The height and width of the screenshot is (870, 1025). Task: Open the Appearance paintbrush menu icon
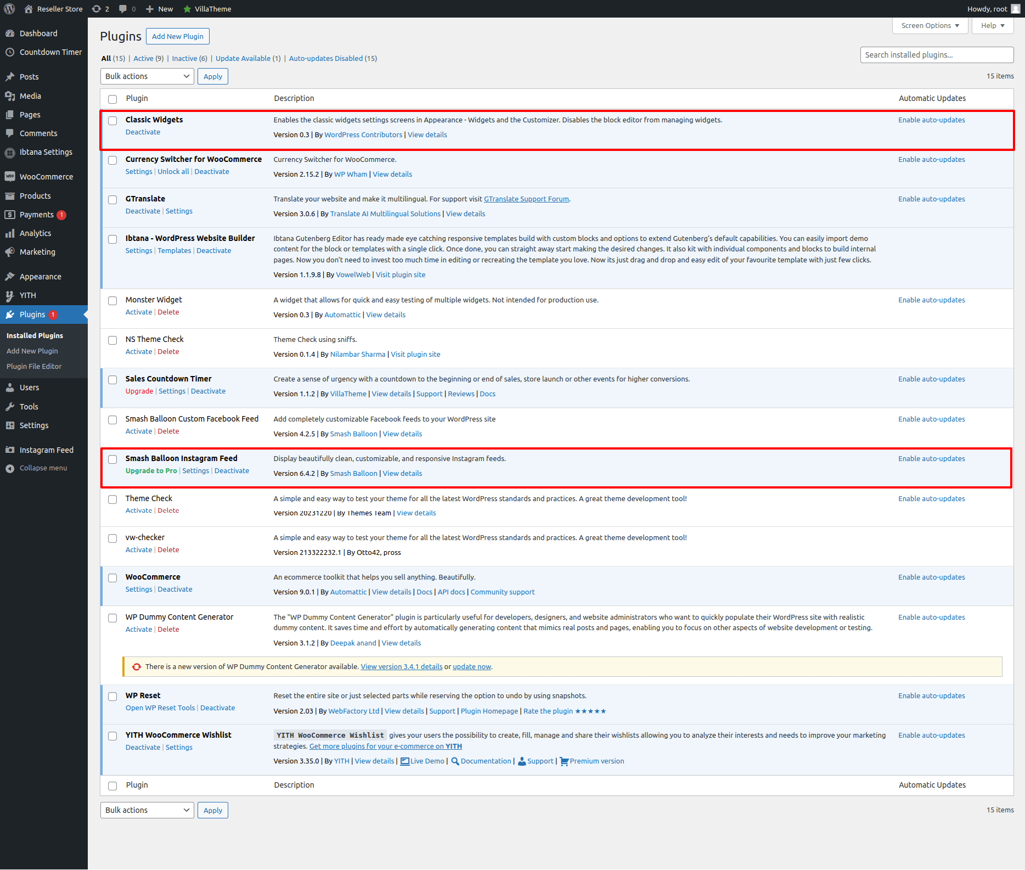10,277
